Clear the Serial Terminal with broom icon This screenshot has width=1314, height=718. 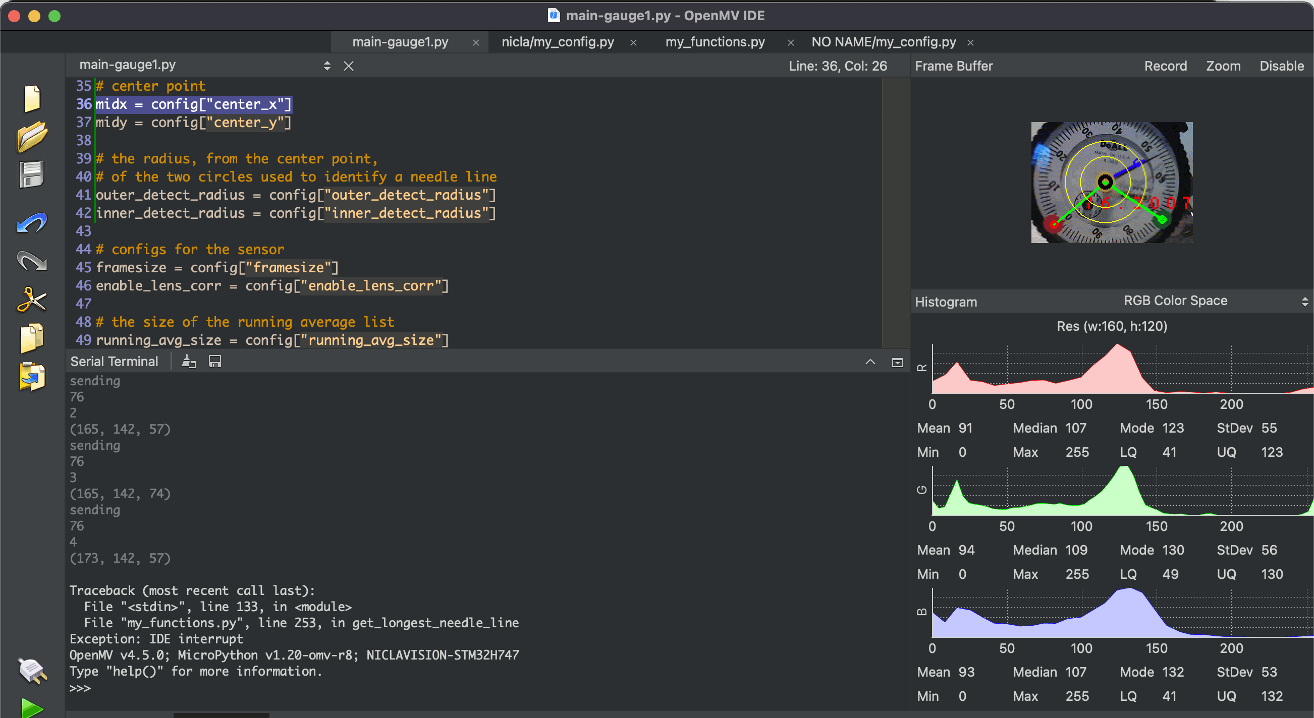click(189, 362)
